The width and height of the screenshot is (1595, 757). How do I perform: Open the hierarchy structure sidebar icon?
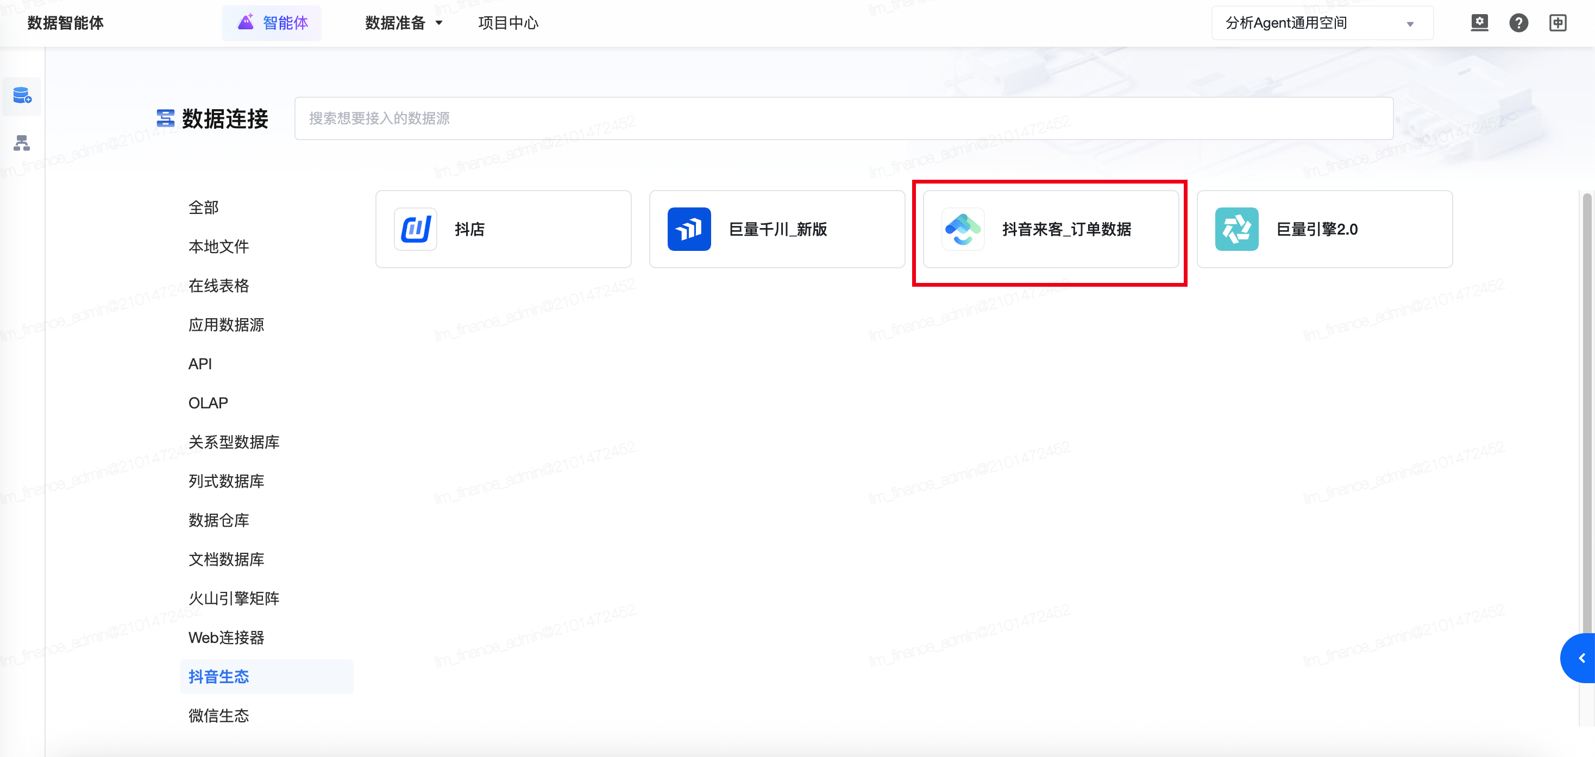coord(22,143)
